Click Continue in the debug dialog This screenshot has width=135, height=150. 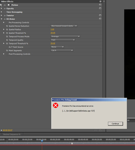coord(115,124)
